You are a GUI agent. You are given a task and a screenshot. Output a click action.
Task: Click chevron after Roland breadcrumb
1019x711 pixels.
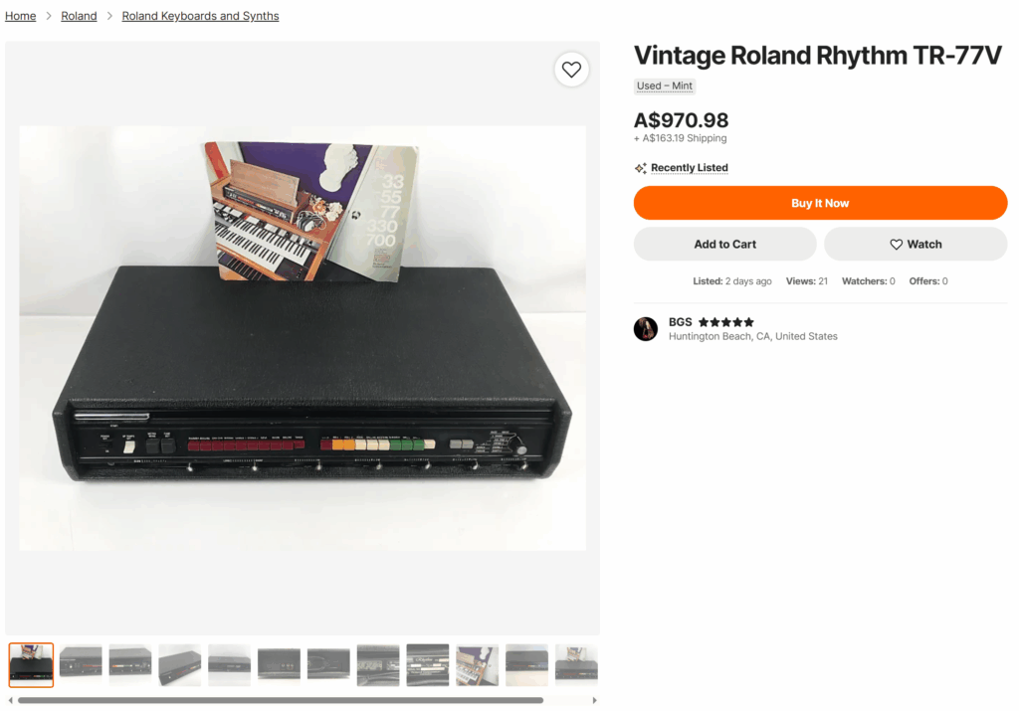(109, 16)
